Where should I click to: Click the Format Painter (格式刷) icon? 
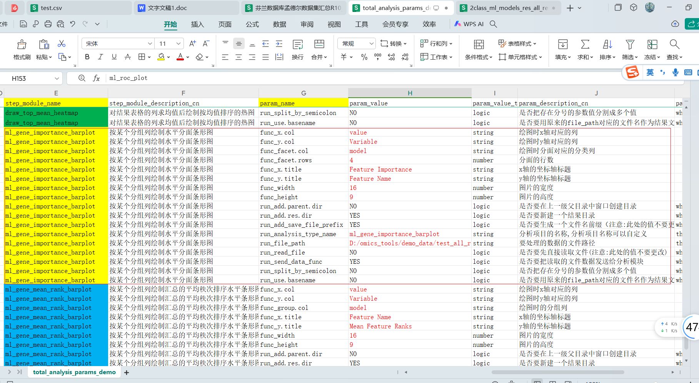pyautogui.click(x=22, y=44)
